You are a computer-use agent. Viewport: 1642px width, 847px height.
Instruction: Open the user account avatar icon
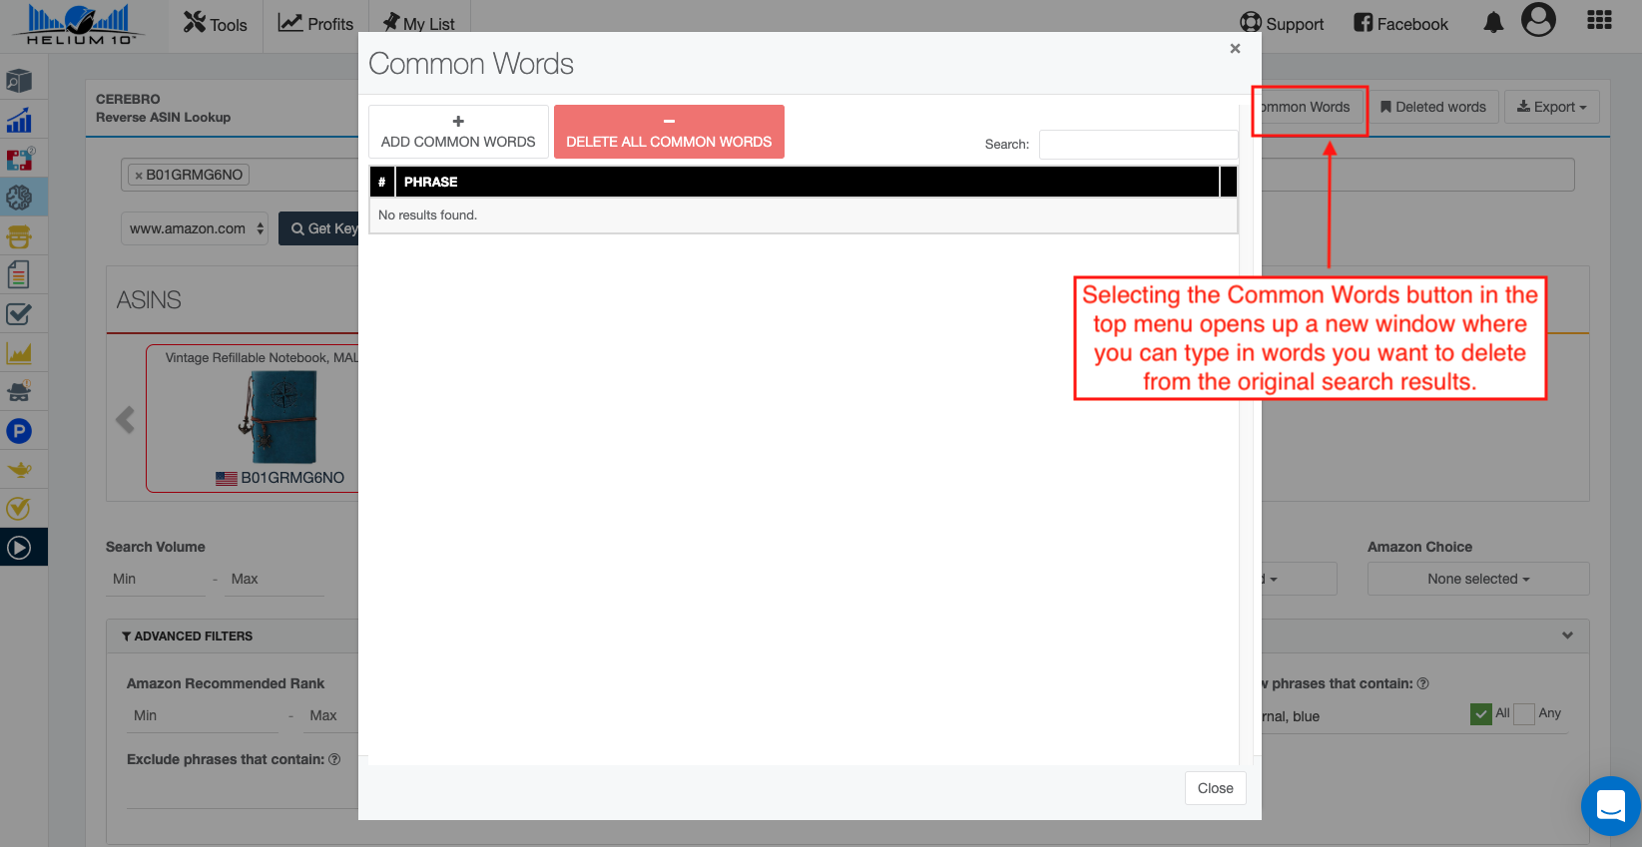(x=1538, y=20)
